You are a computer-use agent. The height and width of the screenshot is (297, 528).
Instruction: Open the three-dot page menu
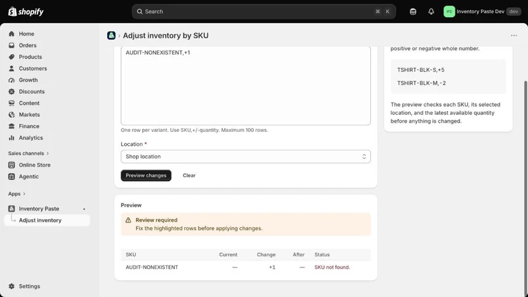pyautogui.click(x=513, y=36)
